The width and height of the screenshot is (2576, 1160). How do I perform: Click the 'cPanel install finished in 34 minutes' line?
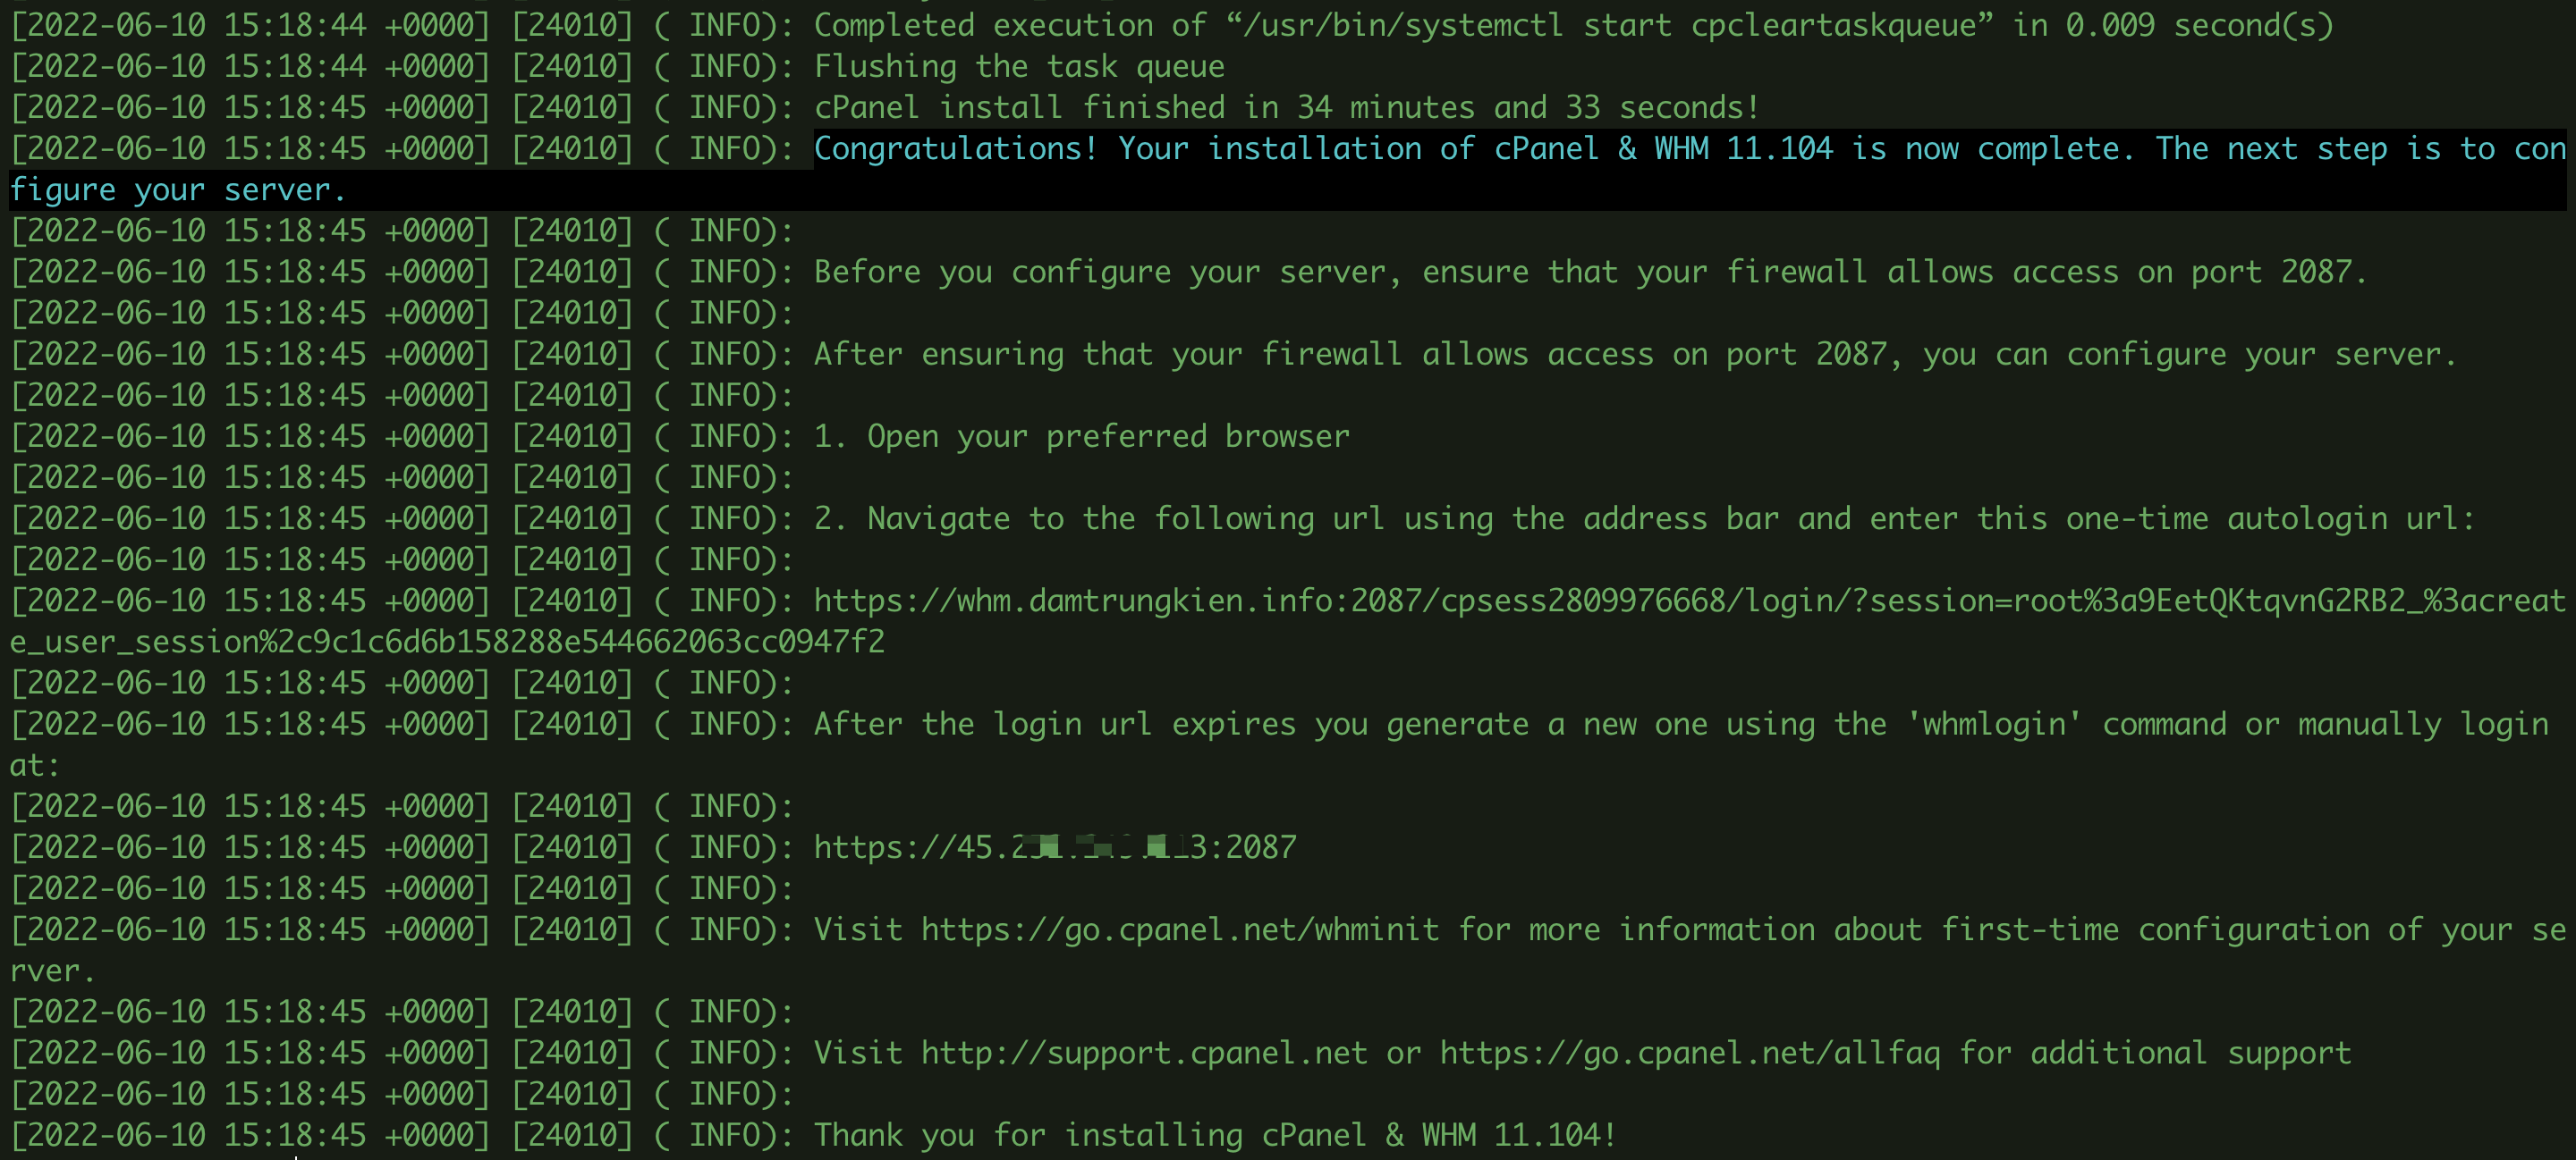(1286, 108)
